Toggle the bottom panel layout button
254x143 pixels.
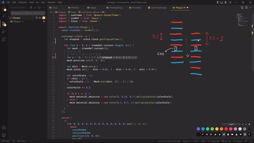[221, 2]
